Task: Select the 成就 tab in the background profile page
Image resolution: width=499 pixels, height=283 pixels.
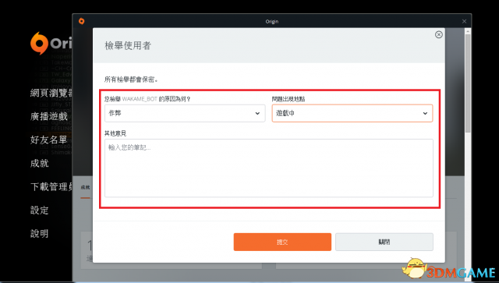Action: 85,188
